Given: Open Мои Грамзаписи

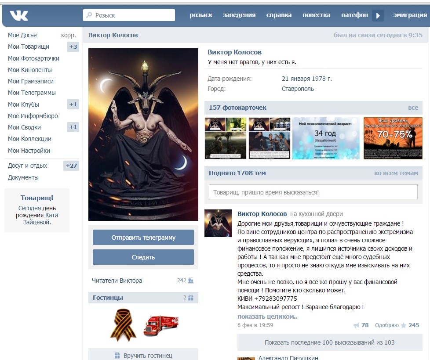Looking at the screenshot, I should pyautogui.click(x=31, y=81).
